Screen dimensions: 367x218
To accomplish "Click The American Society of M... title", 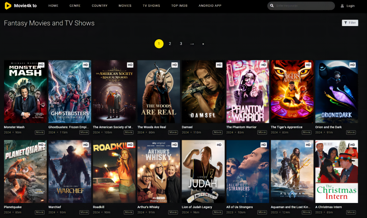I will pyautogui.click(x=113, y=127).
